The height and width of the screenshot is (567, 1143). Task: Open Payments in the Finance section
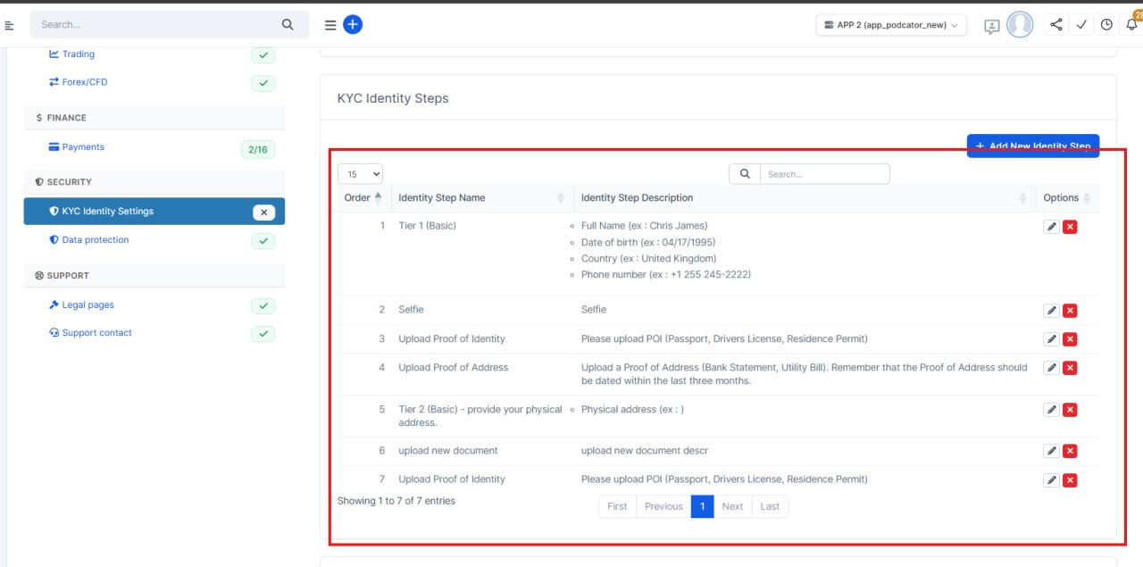(x=83, y=147)
